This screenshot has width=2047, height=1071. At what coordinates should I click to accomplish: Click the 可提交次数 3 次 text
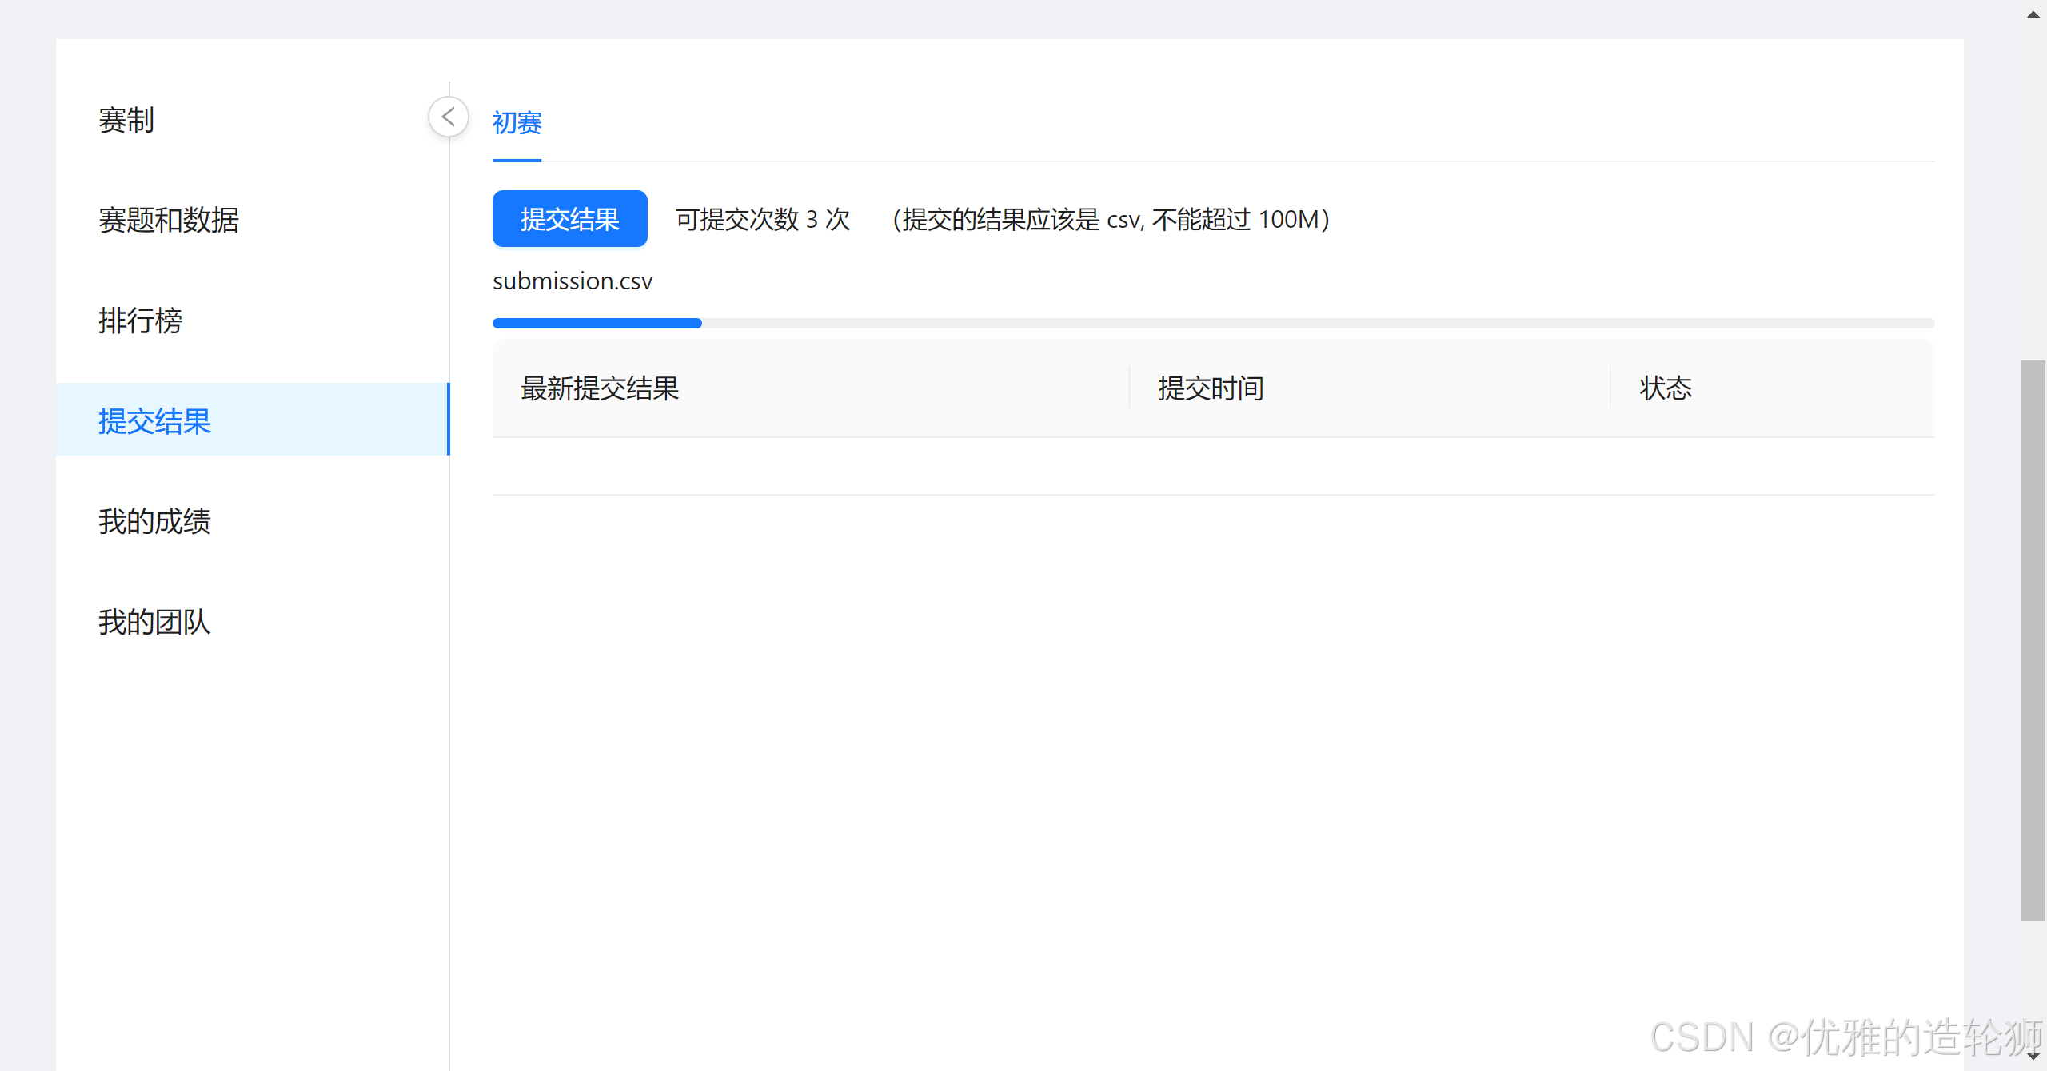(x=763, y=219)
